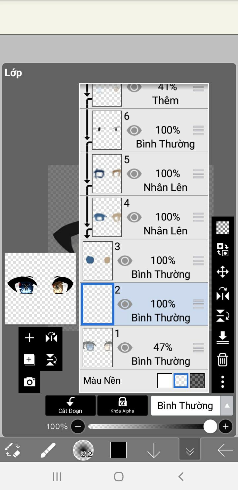This screenshot has width=238, height=490.
Task: Click the merge layer down arrow icon
Action: coord(222,338)
